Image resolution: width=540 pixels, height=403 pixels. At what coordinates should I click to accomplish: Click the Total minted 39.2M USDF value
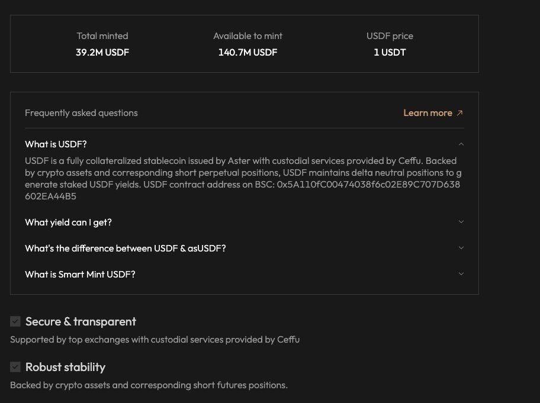coord(102,52)
